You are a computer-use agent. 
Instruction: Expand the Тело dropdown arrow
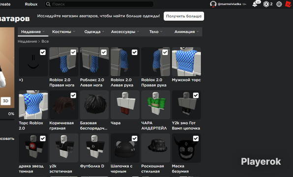click(x=161, y=31)
